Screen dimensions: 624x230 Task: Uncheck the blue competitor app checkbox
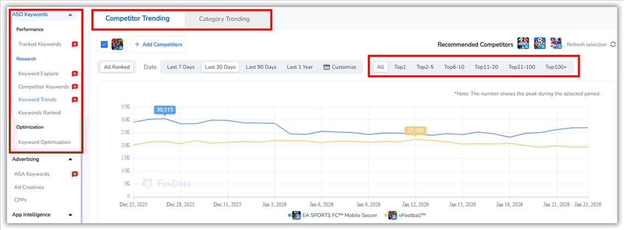coord(105,44)
